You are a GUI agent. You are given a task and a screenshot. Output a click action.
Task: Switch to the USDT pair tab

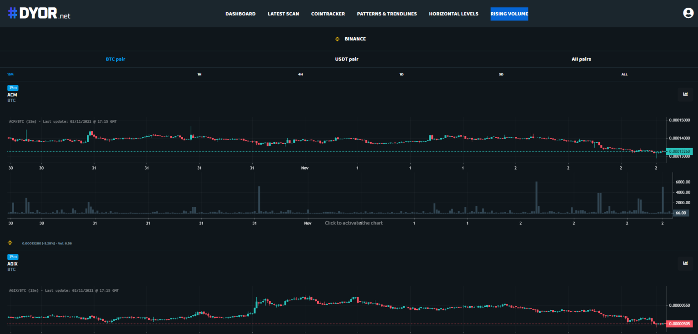346,59
